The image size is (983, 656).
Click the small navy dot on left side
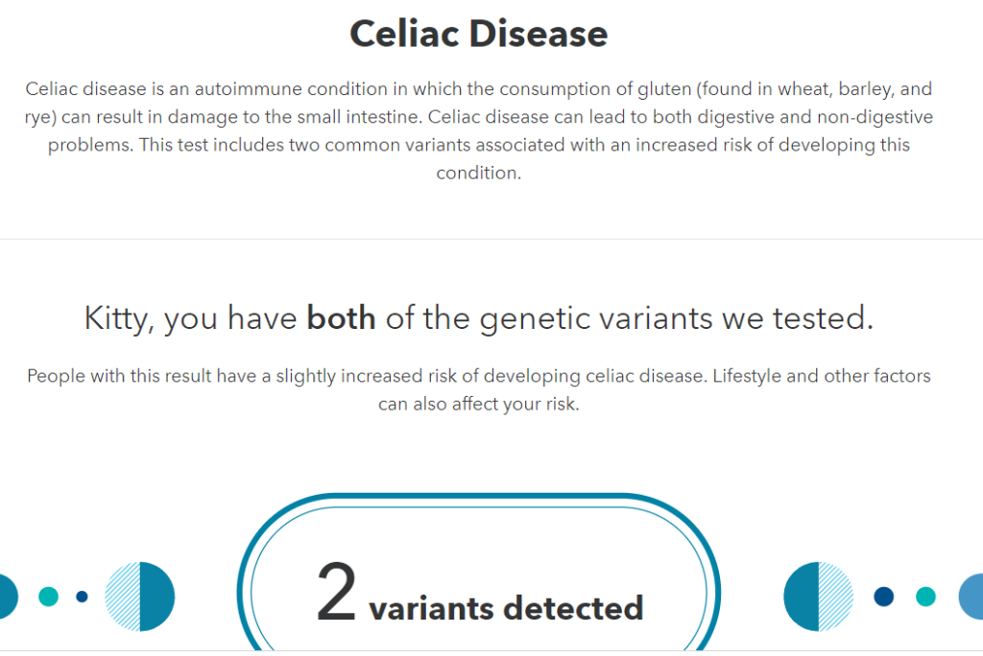click(83, 597)
